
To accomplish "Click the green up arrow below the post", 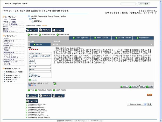I will [x=55, y=84].
